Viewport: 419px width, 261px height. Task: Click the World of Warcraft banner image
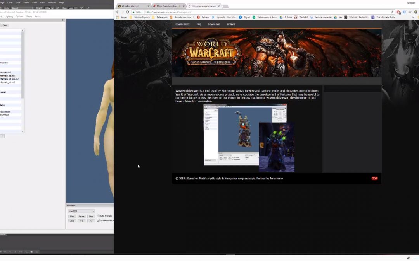(277, 53)
